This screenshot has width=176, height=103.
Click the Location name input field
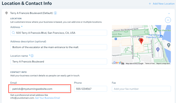59,61
